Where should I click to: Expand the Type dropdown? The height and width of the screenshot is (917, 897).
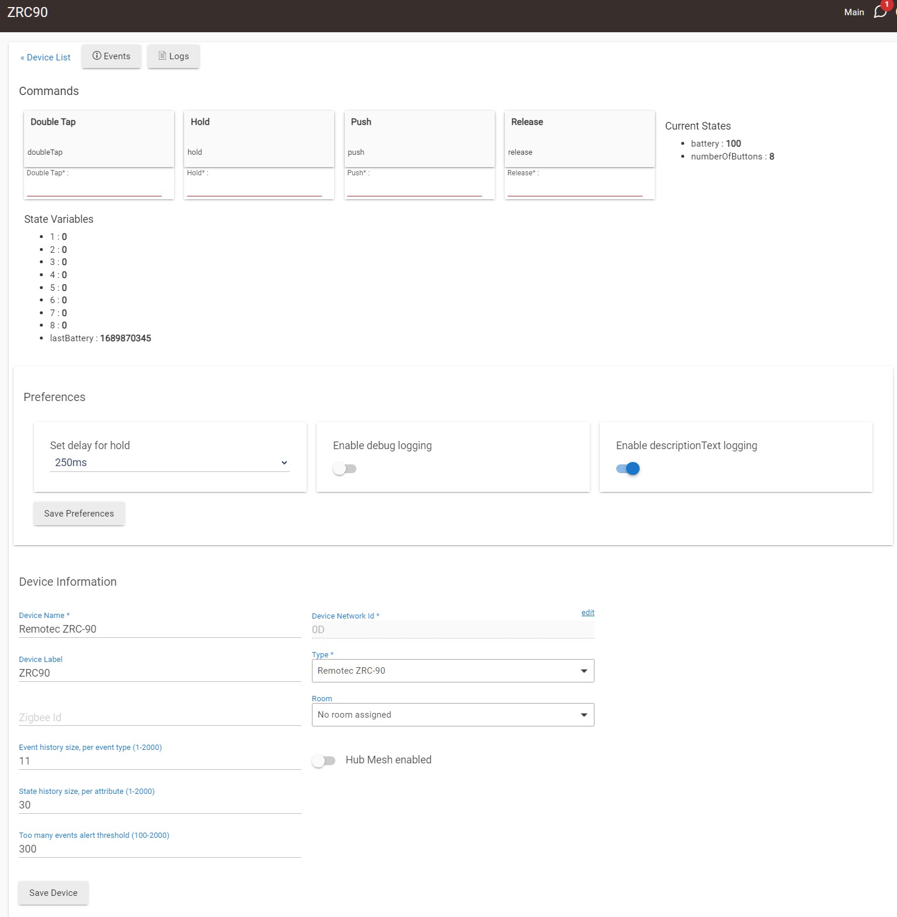coord(453,671)
